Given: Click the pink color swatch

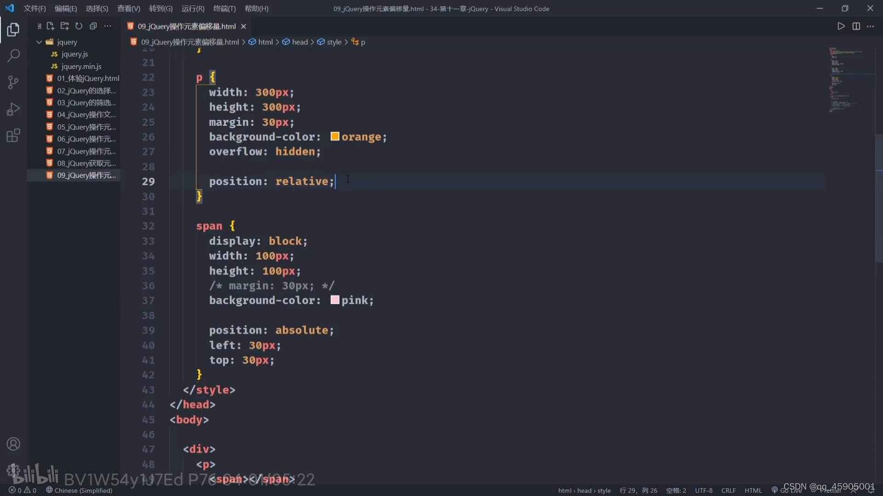Looking at the screenshot, I should tap(335, 300).
